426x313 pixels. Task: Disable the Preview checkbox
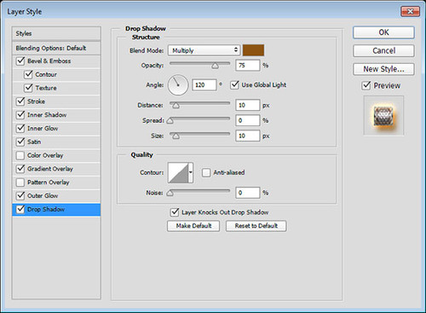point(366,85)
